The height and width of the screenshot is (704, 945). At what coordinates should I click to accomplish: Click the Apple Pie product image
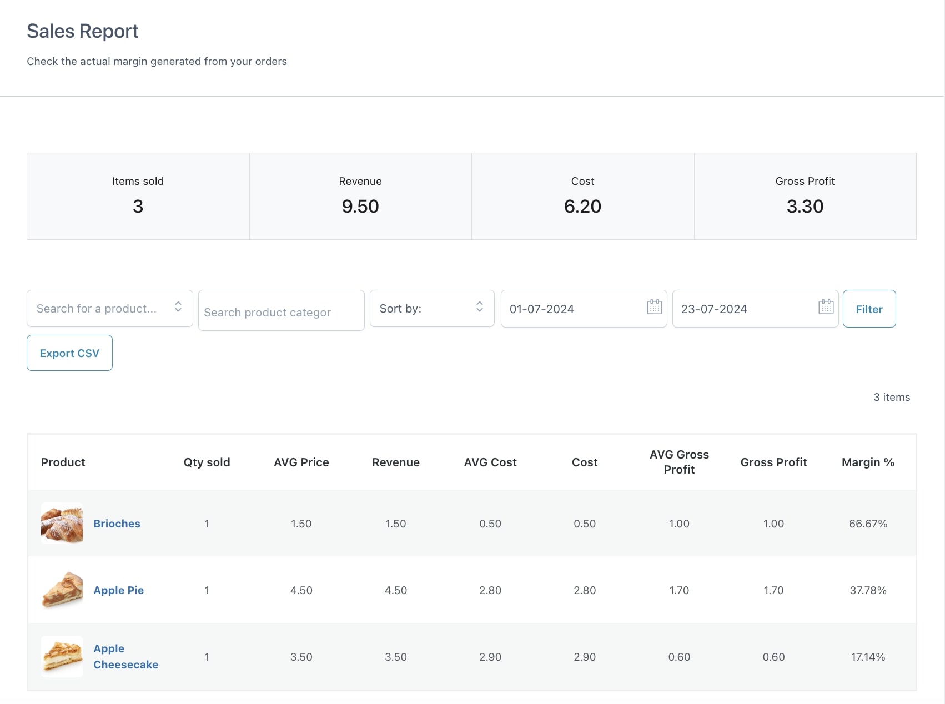(62, 590)
